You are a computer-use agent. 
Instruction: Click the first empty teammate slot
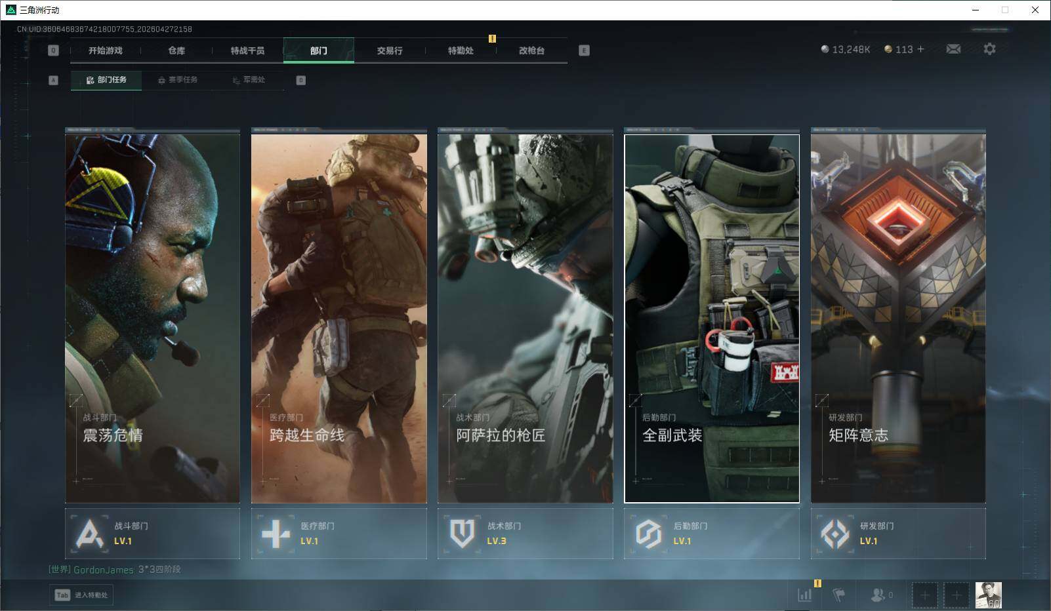pyautogui.click(x=924, y=595)
